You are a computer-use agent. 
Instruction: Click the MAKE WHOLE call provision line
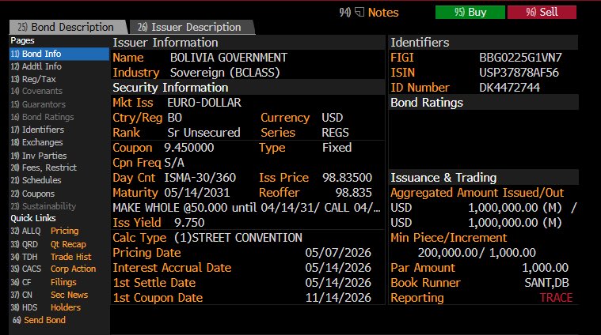pyautogui.click(x=246, y=208)
